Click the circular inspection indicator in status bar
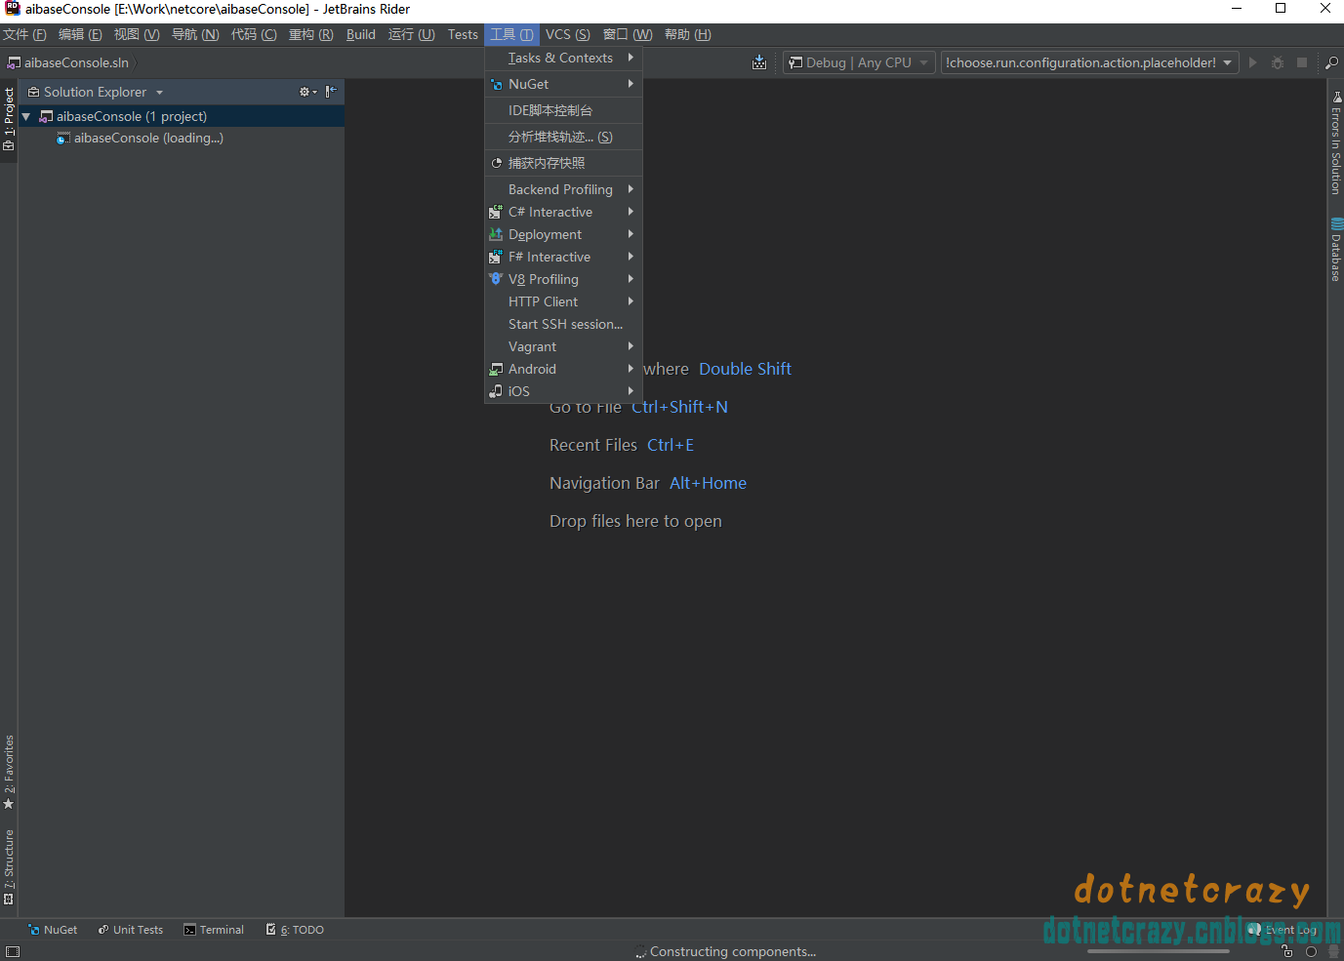This screenshot has height=961, width=1344. 1311,951
